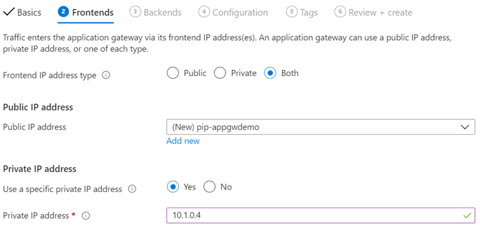Click the Add new link

182,141
